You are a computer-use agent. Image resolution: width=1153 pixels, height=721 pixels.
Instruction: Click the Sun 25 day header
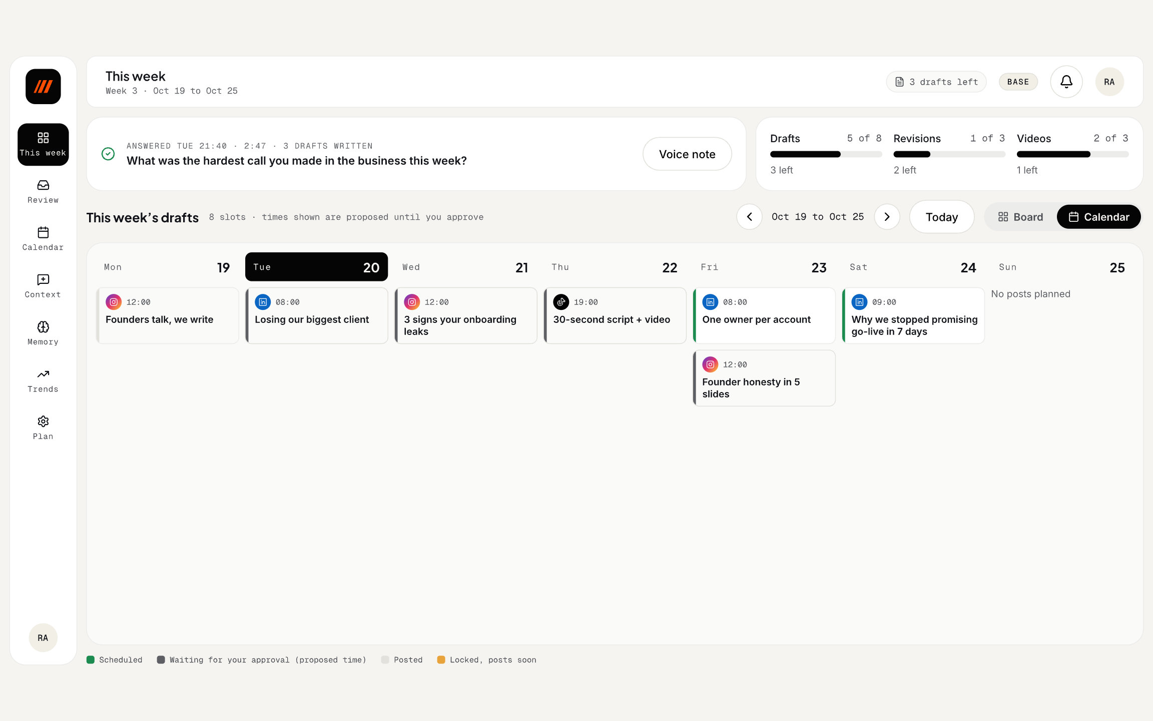point(1062,267)
